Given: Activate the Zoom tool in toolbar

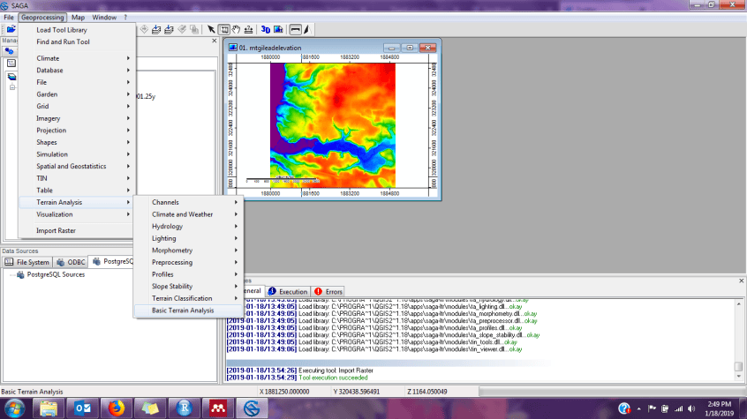Looking at the screenshot, I should (x=224, y=29).
